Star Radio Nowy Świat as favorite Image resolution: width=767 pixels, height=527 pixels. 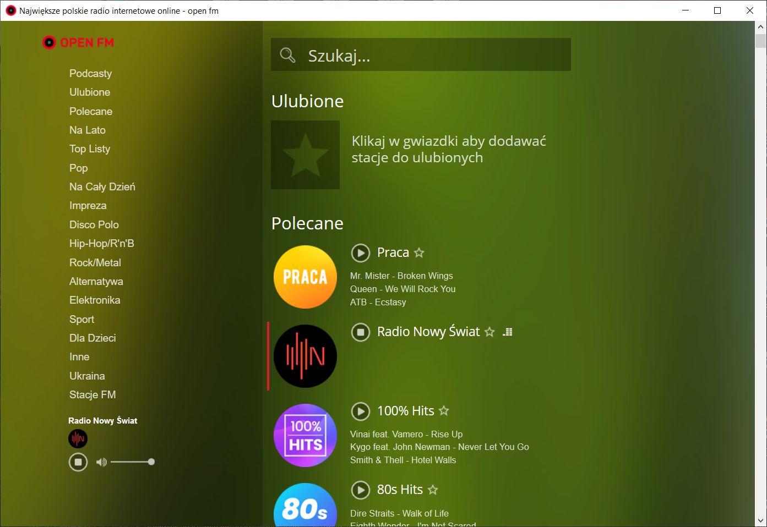coord(489,332)
